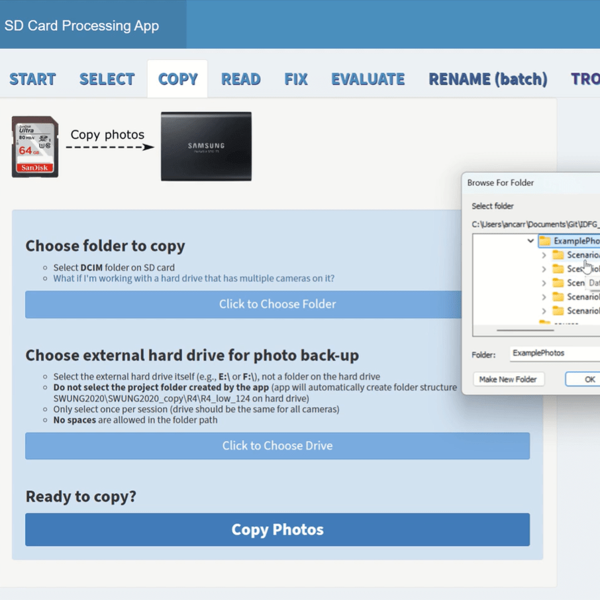Start copying with Copy Photos button

pos(277,530)
